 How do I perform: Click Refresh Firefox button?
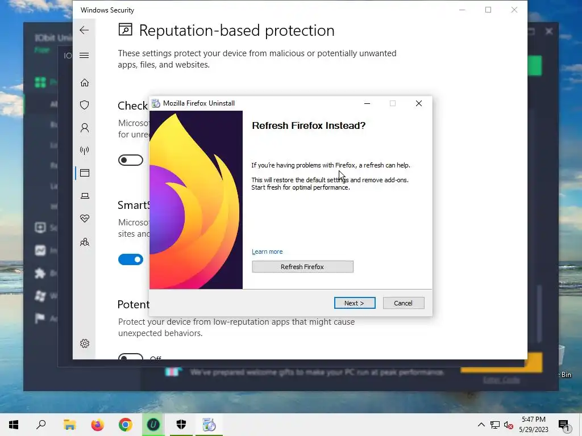pyautogui.click(x=302, y=267)
